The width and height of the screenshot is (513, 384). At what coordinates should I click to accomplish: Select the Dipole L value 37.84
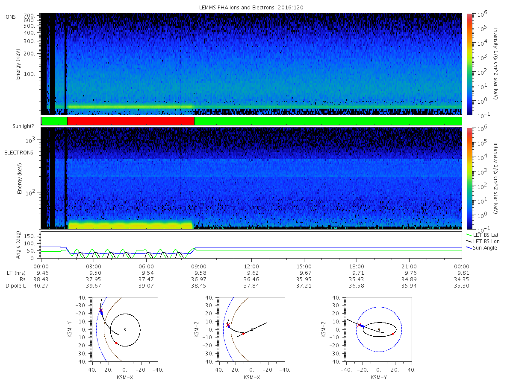coord(251,286)
